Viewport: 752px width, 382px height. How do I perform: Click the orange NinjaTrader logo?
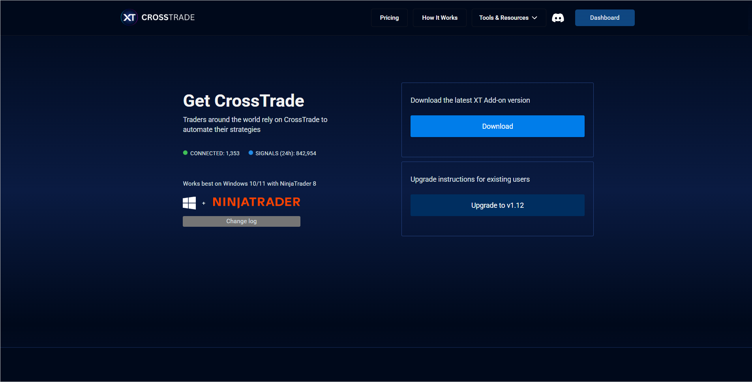coord(256,202)
